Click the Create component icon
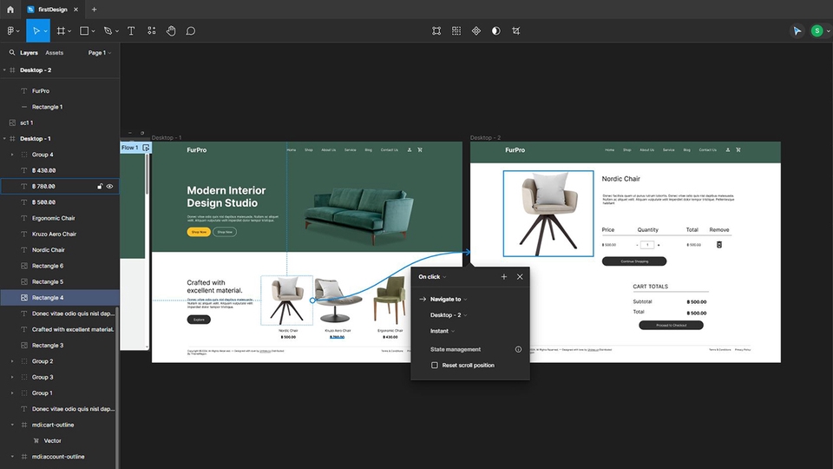This screenshot has height=469, width=833. pyautogui.click(x=476, y=30)
